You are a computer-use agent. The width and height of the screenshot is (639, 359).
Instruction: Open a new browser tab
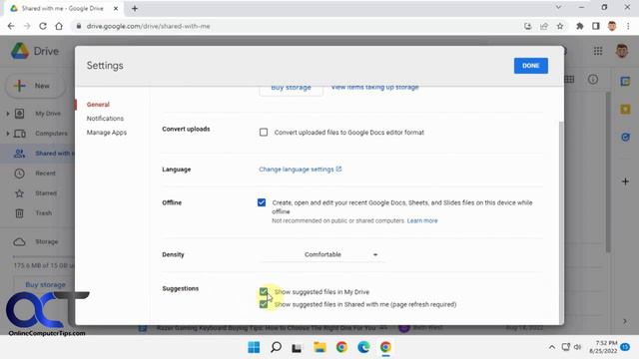(x=135, y=8)
